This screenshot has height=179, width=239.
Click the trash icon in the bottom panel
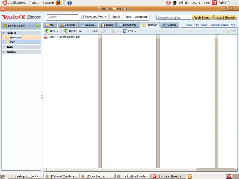190,176
